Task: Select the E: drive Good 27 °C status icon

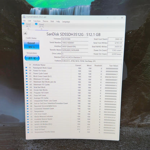Action: click(36, 24)
